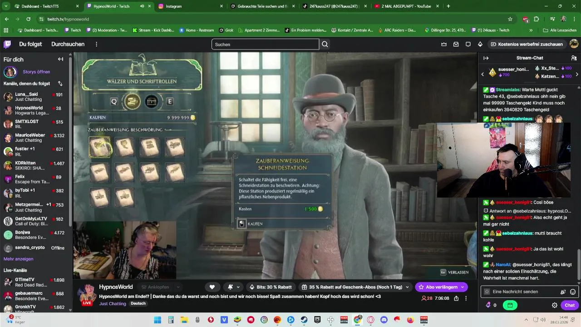Focus the Suchen search field

click(265, 44)
